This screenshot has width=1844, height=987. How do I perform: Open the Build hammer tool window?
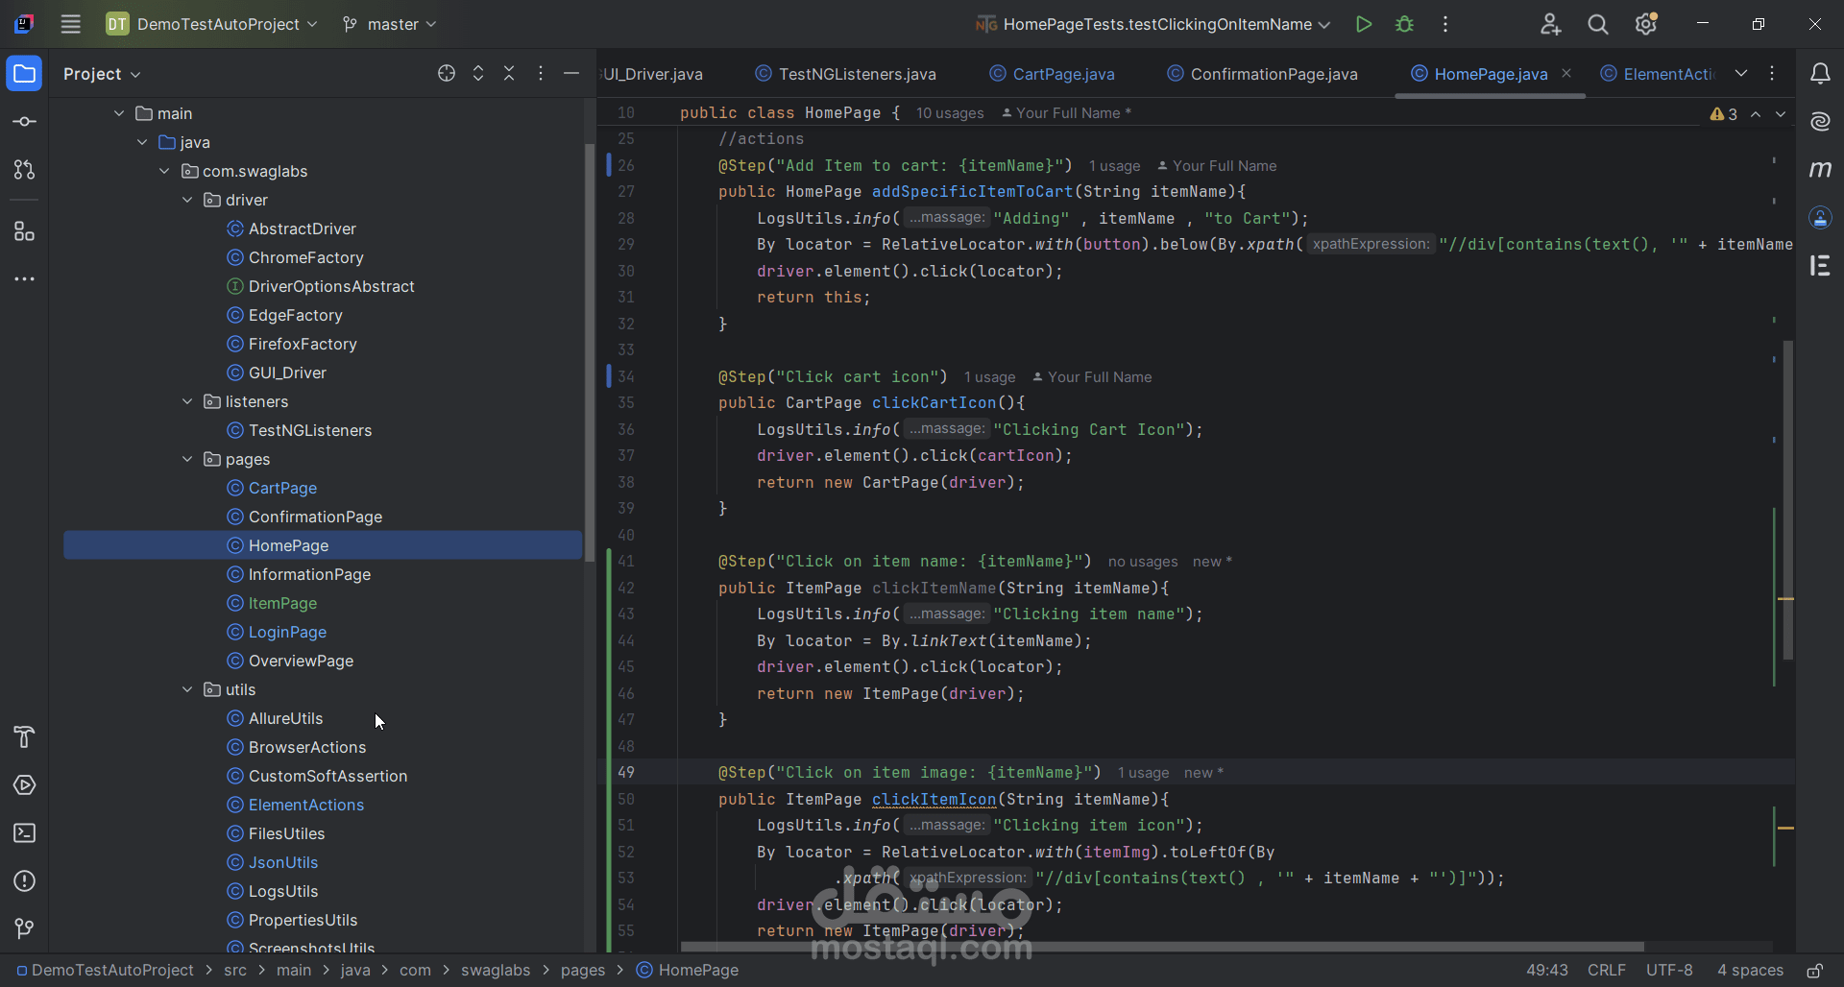tap(24, 737)
